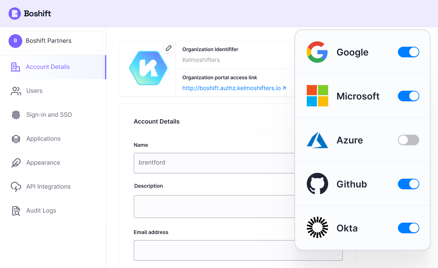The width and height of the screenshot is (438, 268).
Task: Click the empty Description text field
Action: click(x=214, y=206)
